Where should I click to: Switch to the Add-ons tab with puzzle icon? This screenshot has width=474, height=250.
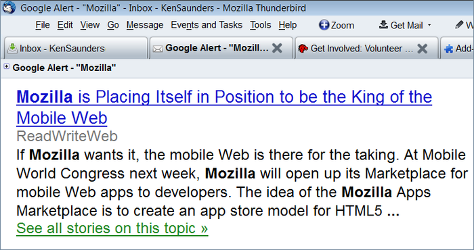(x=457, y=48)
